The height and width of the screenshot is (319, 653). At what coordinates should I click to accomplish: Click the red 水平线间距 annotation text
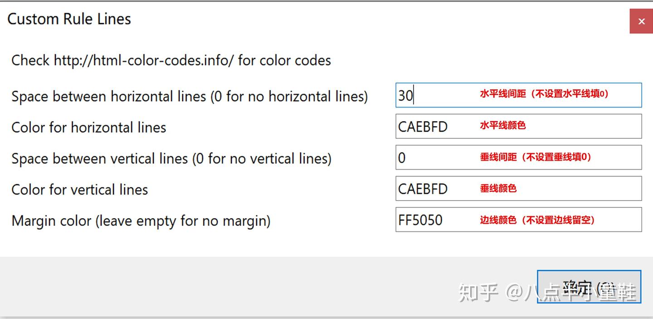click(543, 93)
